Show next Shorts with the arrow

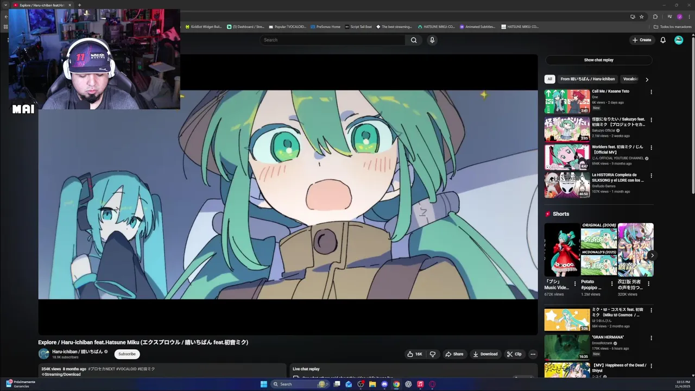(x=652, y=255)
